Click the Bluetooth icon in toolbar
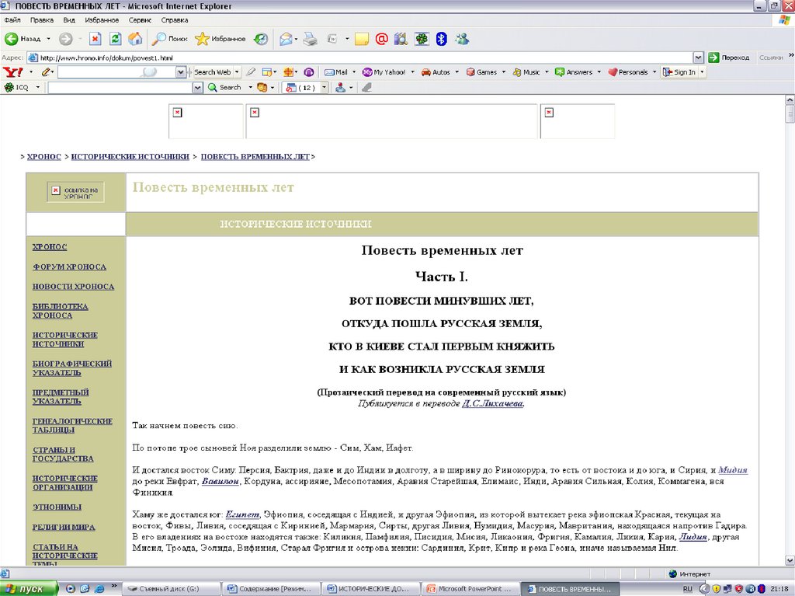Viewport: 795px width, 596px height. tap(441, 39)
